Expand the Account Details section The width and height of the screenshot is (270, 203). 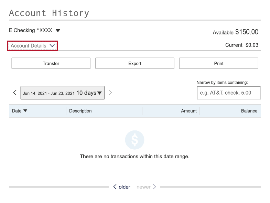[x=33, y=46]
